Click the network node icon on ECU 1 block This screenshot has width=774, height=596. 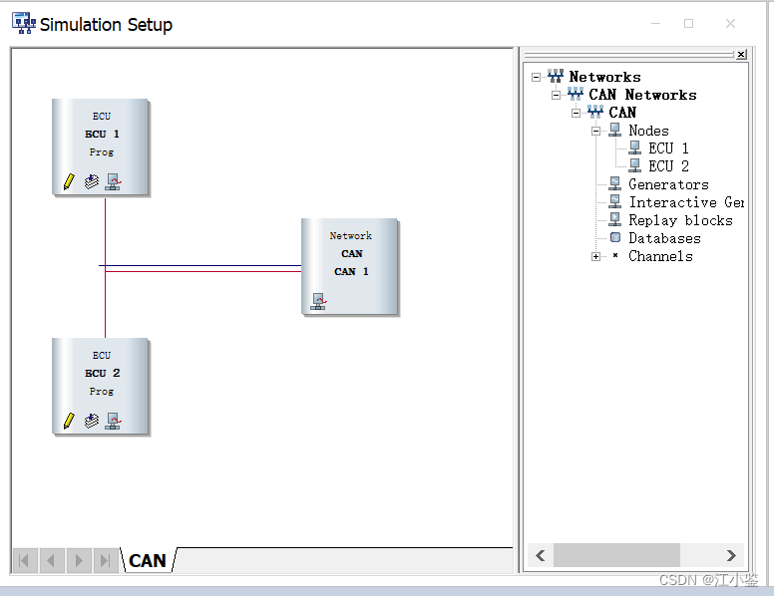tap(113, 181)
